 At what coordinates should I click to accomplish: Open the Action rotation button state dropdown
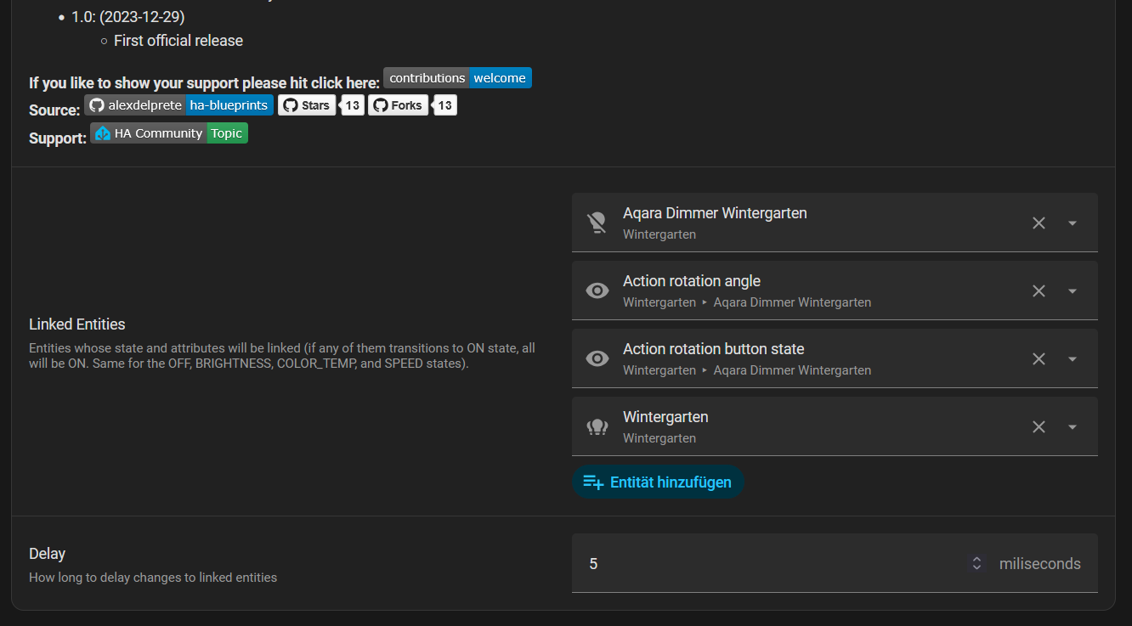(x=1073, y=358)
